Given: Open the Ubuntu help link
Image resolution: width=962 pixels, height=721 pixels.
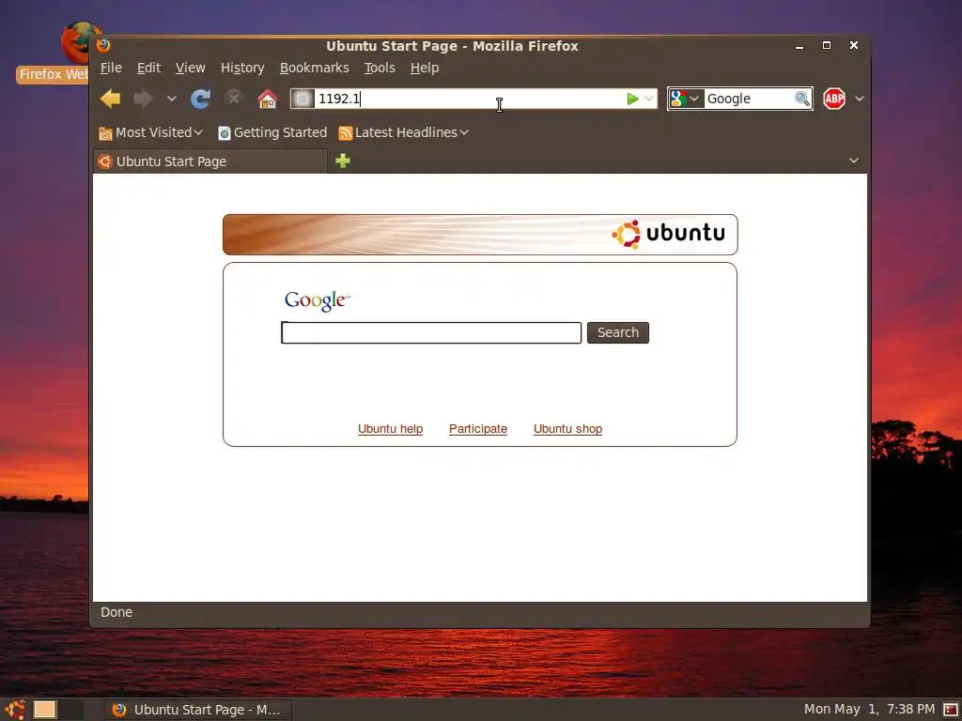Looking at the screenshot, I should pyautogui.click(x=390, y=428).
